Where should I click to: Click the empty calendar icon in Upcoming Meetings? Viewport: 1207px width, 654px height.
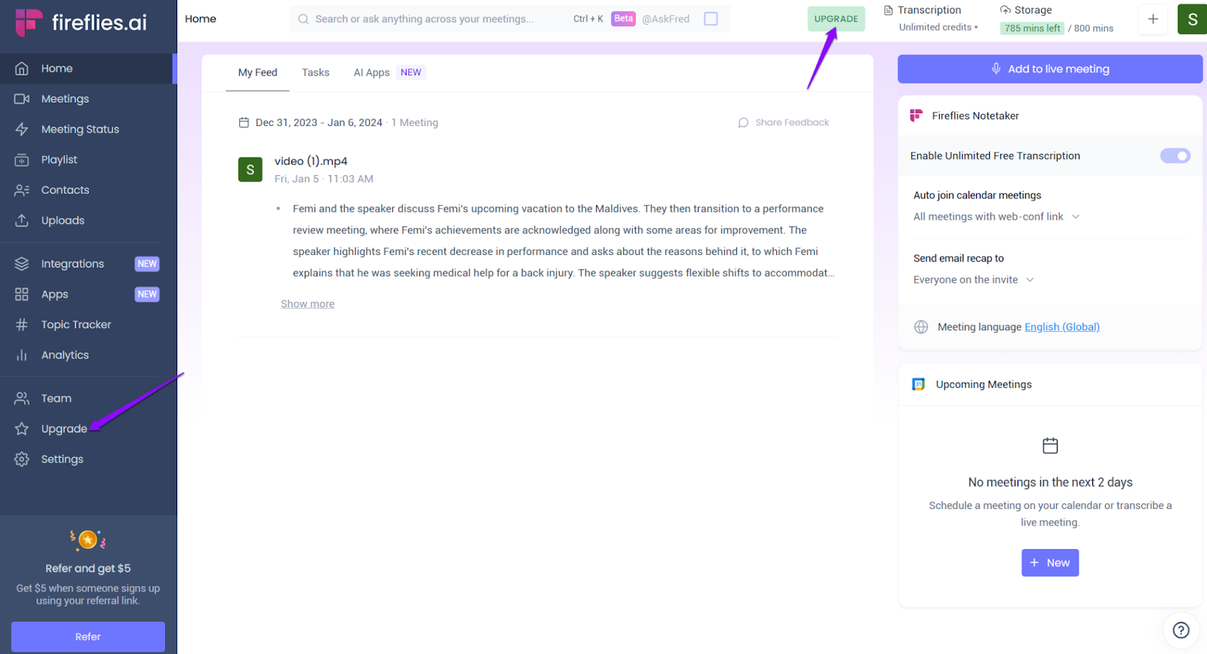[1050, 446]
